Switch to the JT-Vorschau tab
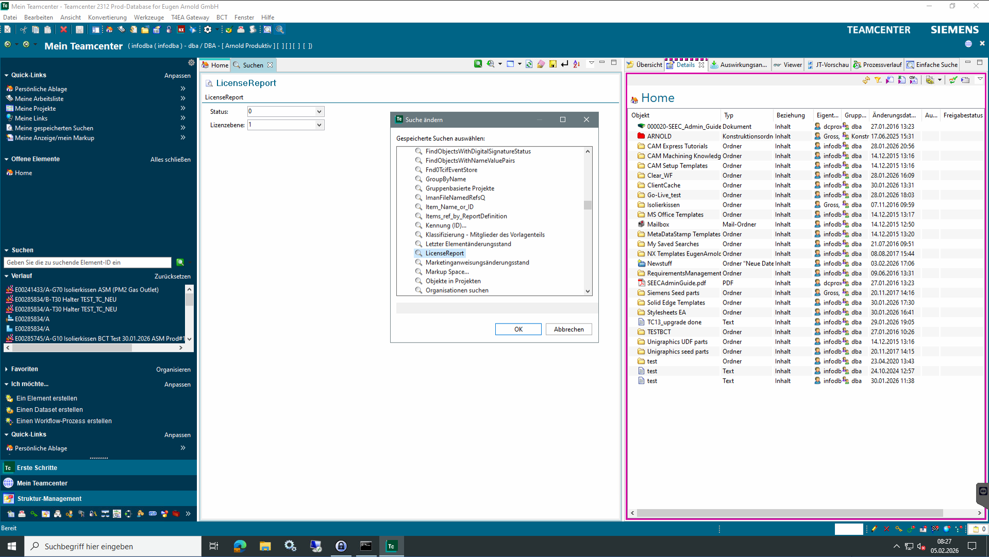This screenshot has width=989, height=557. (x=831, y=65)
